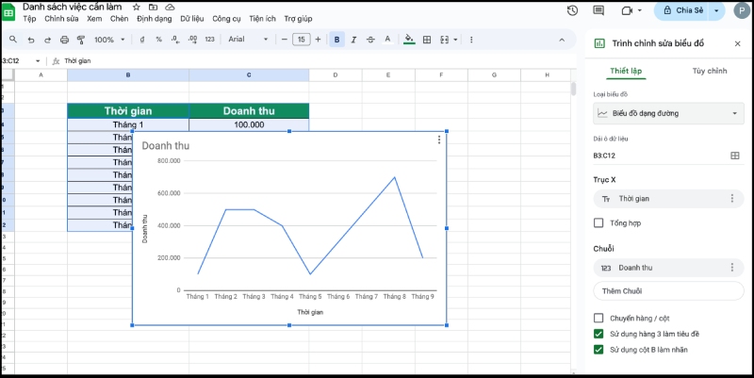Screen dimensions: 754x378
Task: Open the borders tool icon
Action: click(x=427, y=40)
